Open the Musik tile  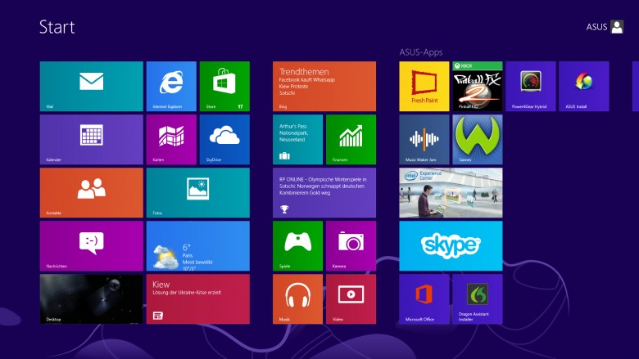(297, 299)
